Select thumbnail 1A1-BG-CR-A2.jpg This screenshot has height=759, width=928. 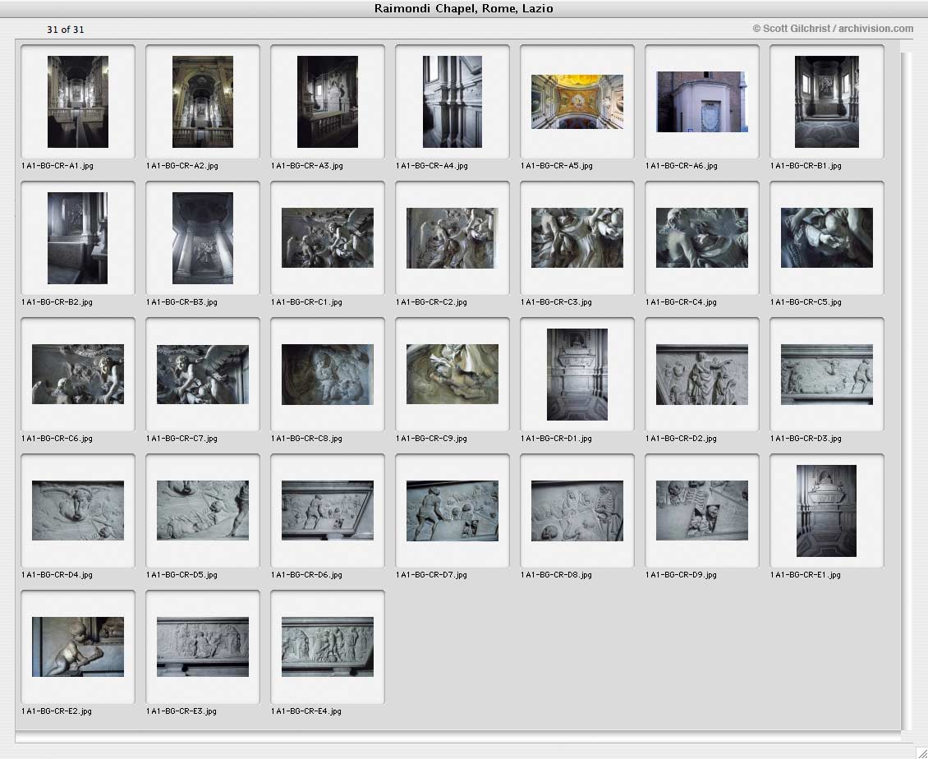[x=202, y=102]
